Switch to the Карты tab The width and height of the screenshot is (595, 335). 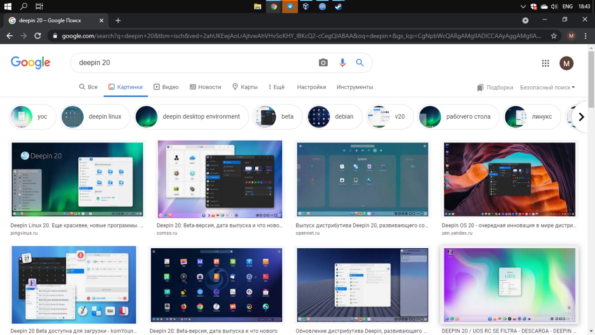(x=245, y=87)
